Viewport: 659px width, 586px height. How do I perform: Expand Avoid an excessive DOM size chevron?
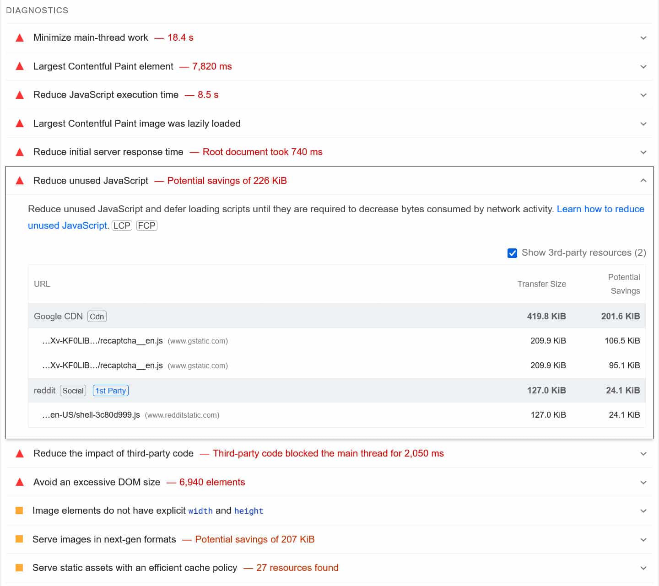coord(643,482)
